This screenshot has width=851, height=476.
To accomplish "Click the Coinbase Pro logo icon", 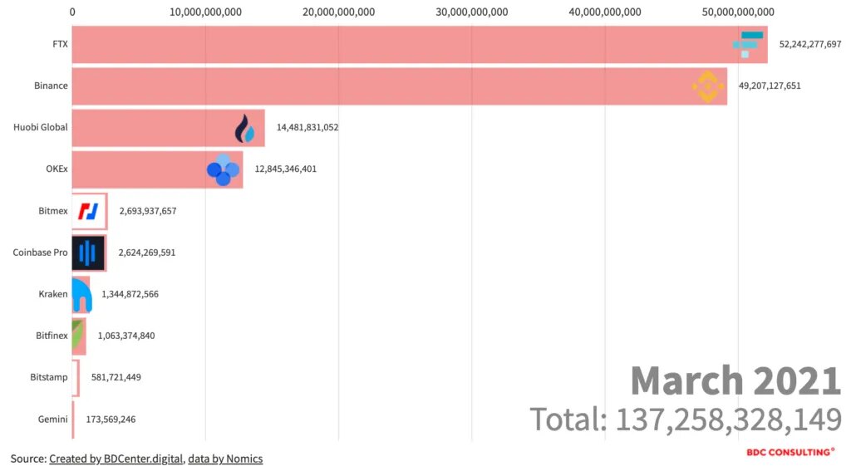I will point(88,253).
